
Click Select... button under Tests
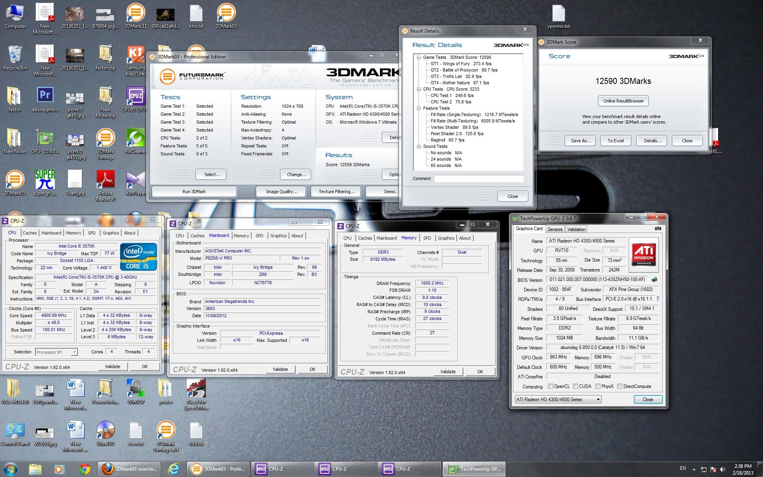tap(211, 175)
